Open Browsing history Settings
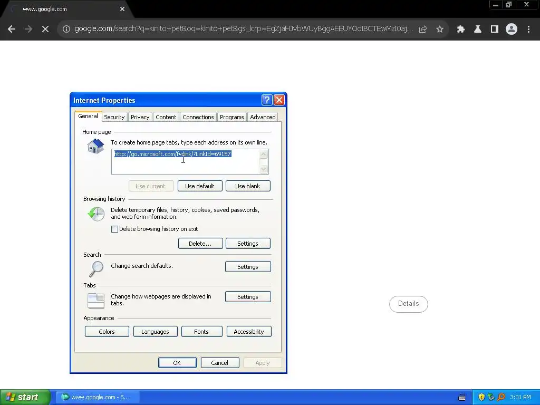Image resolution: width=540 pixels, height=405 pixels. pos(248,244)
